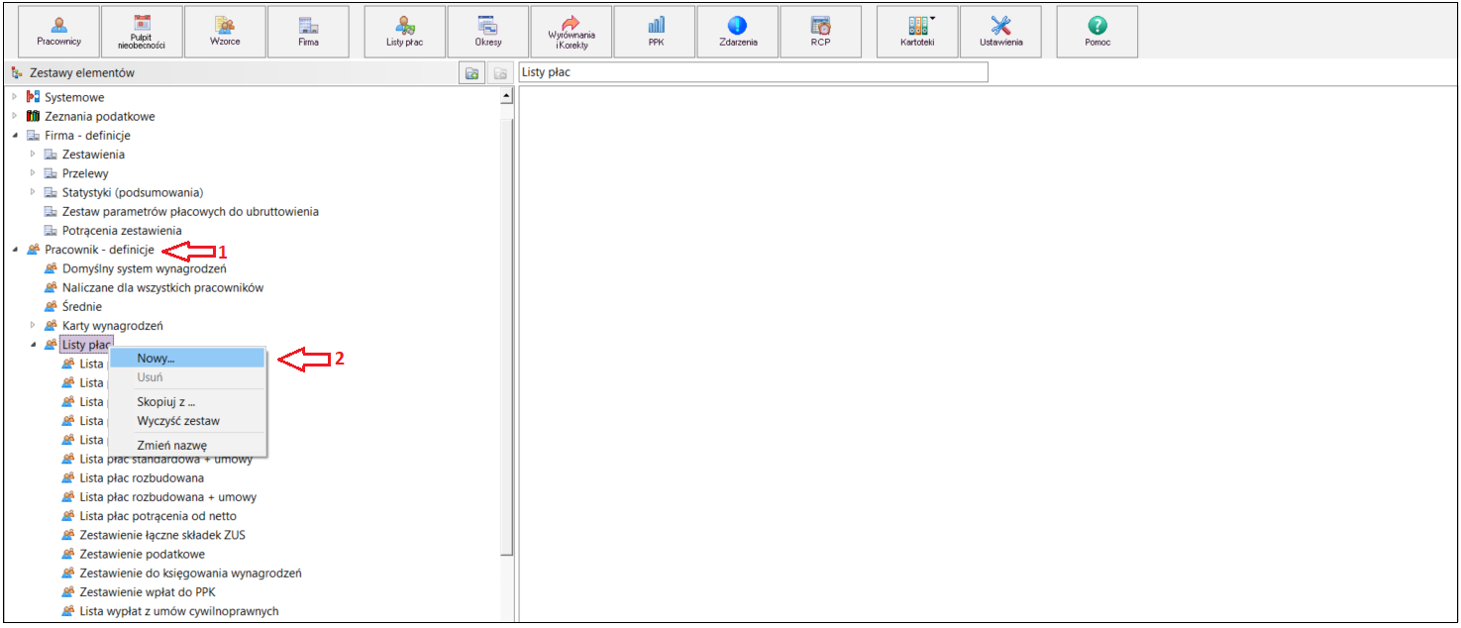The image size is (1461, 628).
Task: Expand the Systemowe tree node
Action: click(x=15, y=97)
